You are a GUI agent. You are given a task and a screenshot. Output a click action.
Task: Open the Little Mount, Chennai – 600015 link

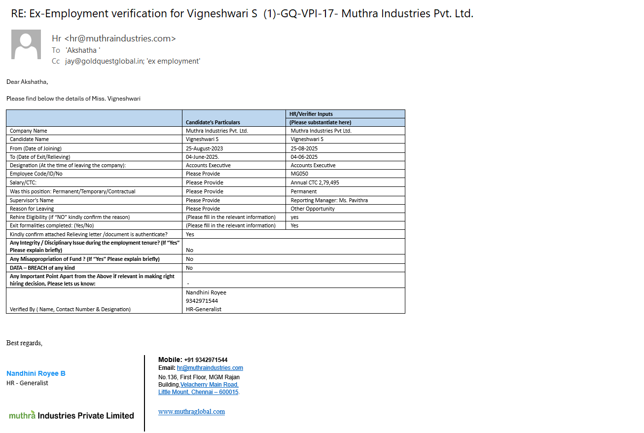tap(198, 392)
